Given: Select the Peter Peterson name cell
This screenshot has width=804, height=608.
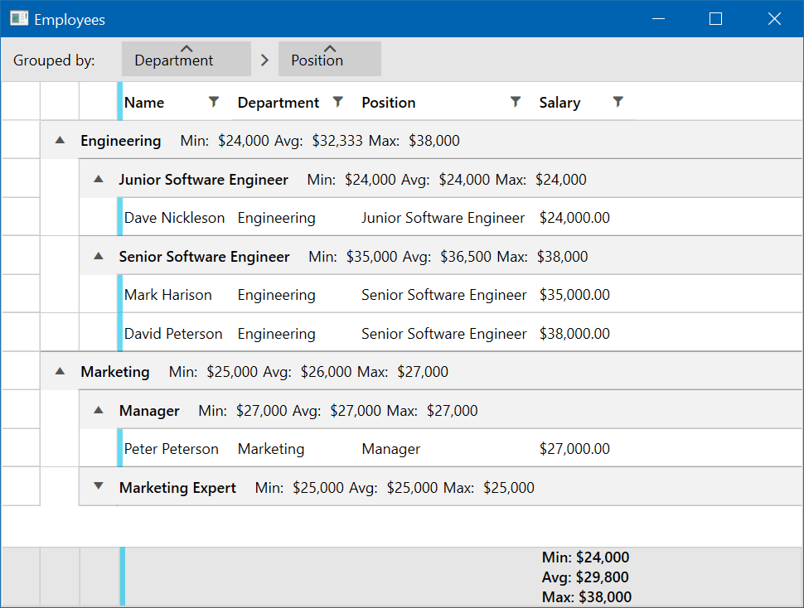Looking at the screenshot, I should [172, 449].
